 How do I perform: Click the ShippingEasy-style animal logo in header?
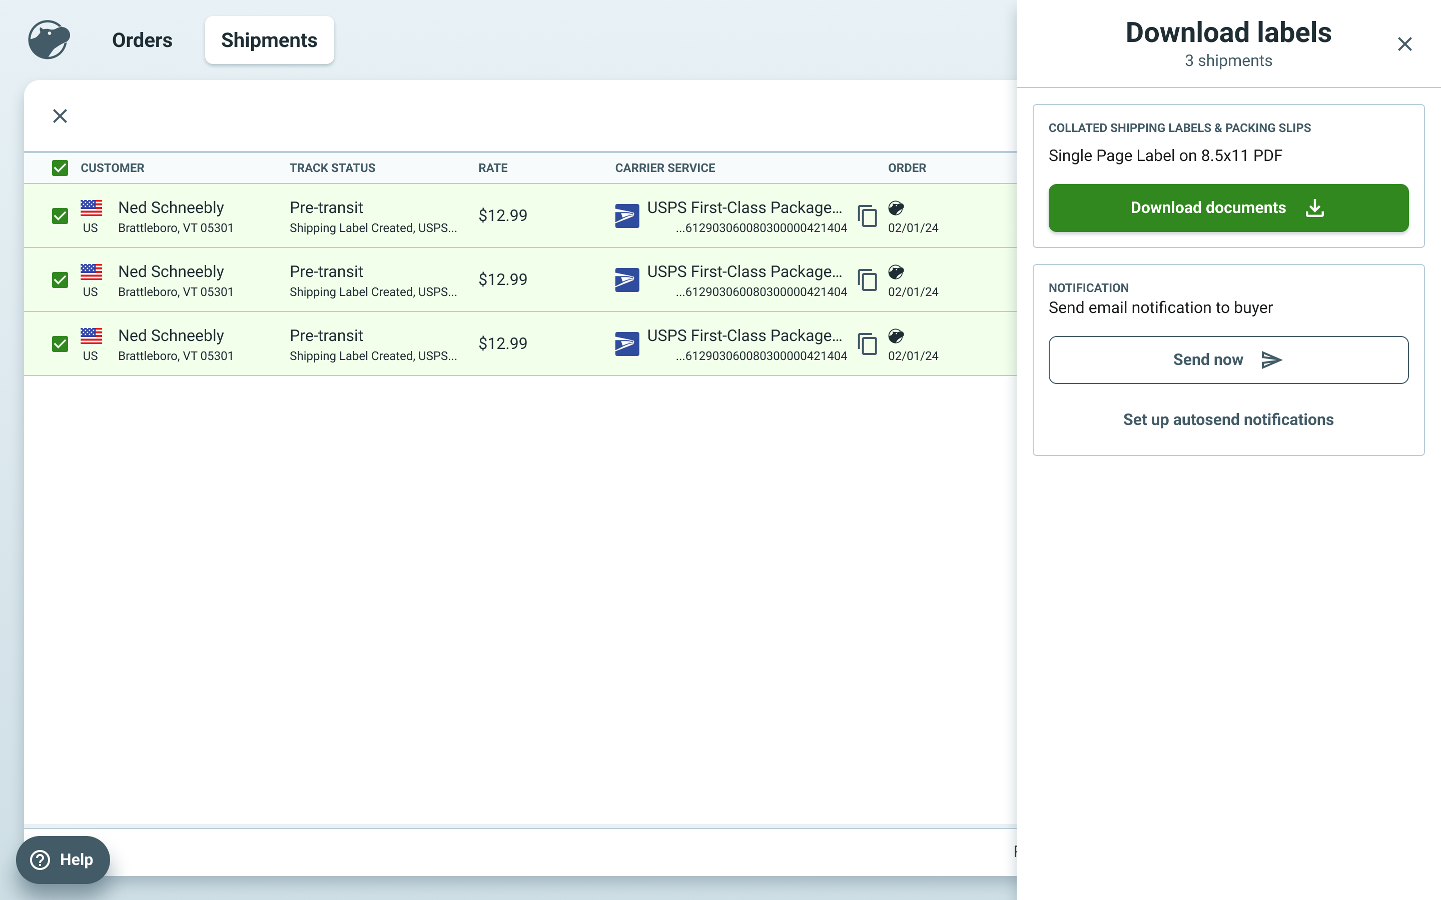[x=49, y=40]
